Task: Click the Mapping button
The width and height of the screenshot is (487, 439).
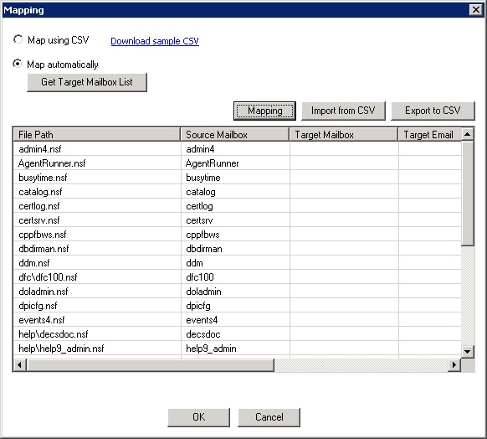Action: 264,111
